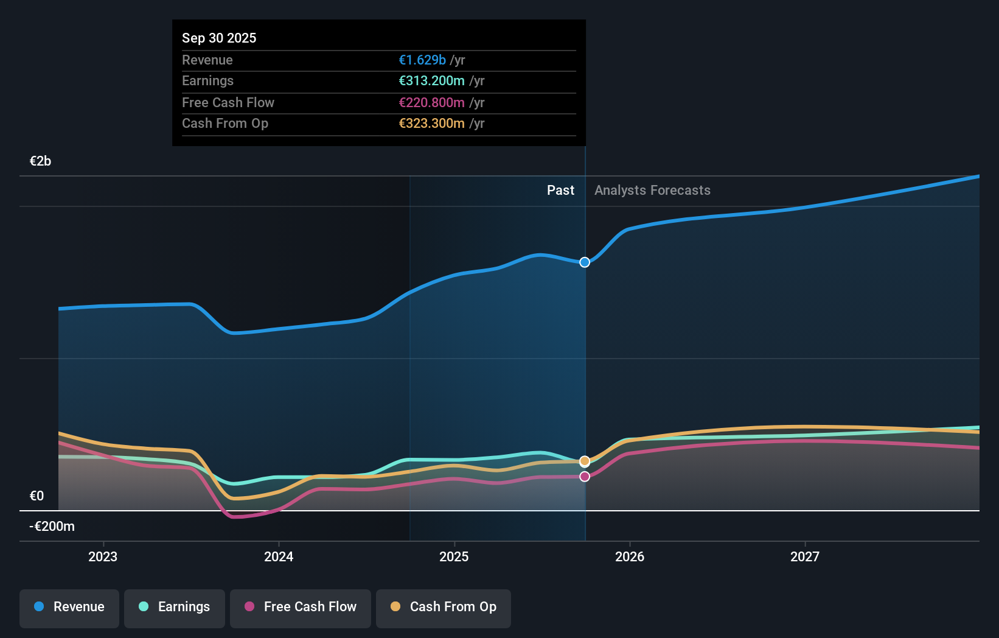Select the blue Revenue data point marker
The width and height of the screenshot is (999, 638).
coord(584,262)
